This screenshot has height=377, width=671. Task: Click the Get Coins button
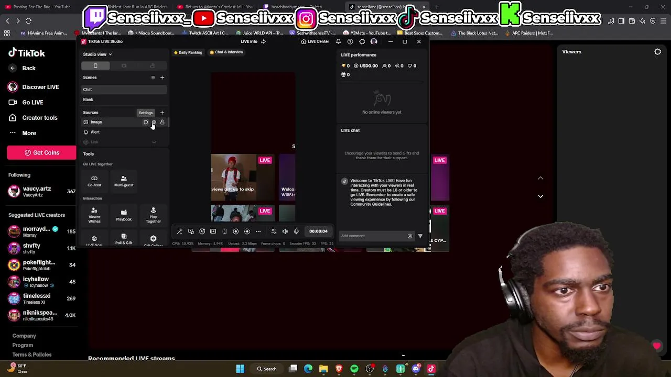pos(41,153)
